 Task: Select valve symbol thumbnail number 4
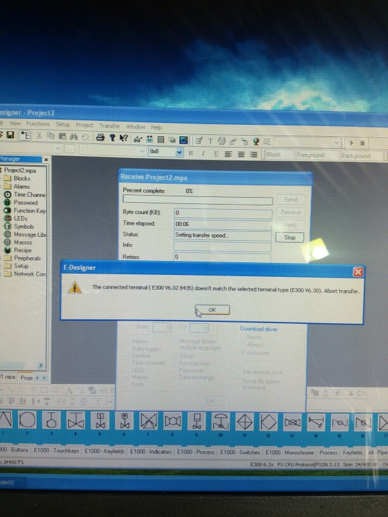point(75,421)
